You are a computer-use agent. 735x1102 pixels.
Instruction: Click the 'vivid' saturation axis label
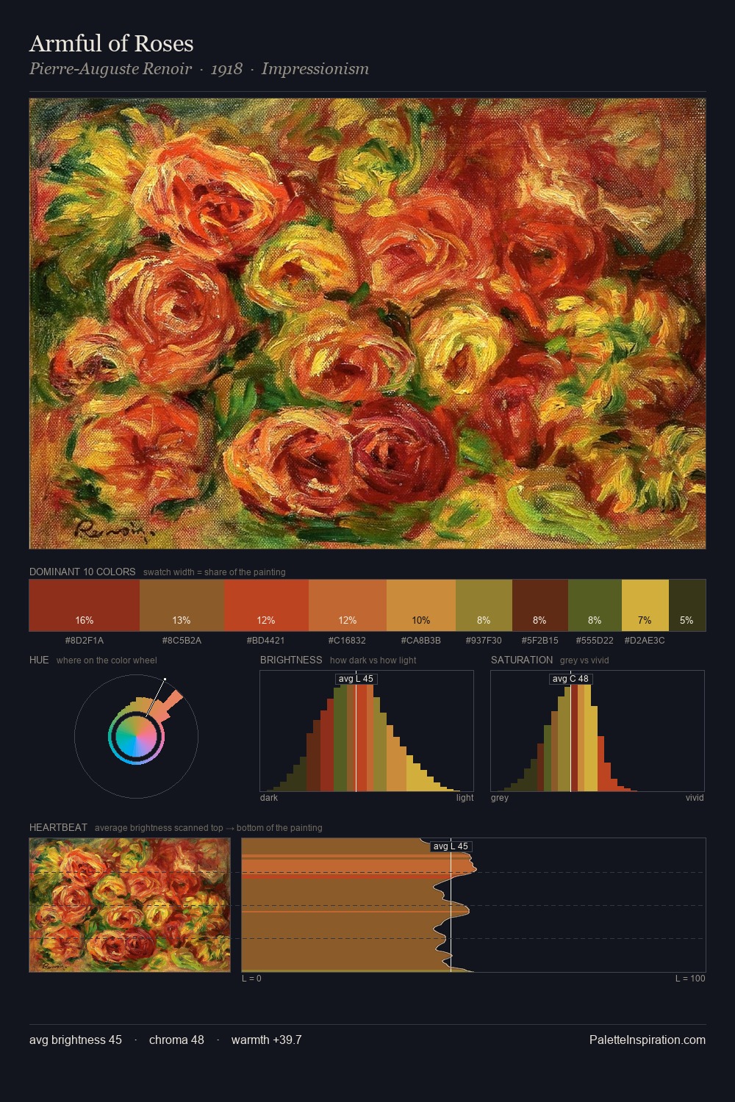pos(695,798)
